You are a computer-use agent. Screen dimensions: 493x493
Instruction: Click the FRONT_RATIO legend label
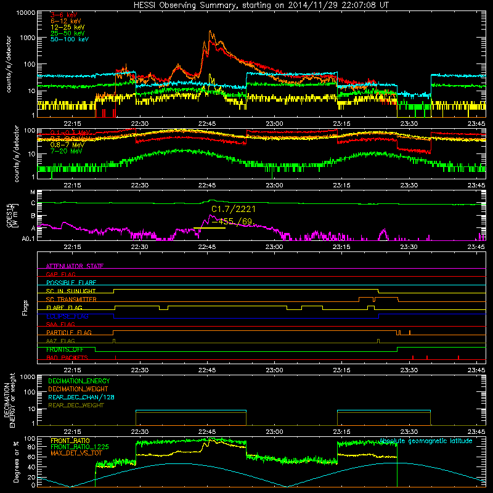[x=70, y=441]
